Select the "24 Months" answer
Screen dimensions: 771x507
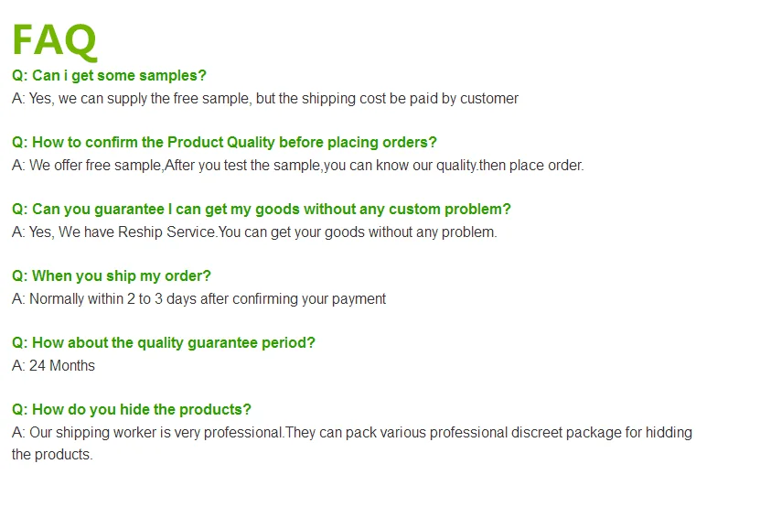(x=53, y=366)
